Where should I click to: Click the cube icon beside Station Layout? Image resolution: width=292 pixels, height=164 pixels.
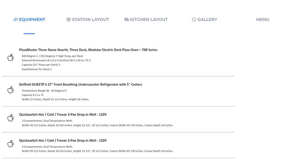69,20
